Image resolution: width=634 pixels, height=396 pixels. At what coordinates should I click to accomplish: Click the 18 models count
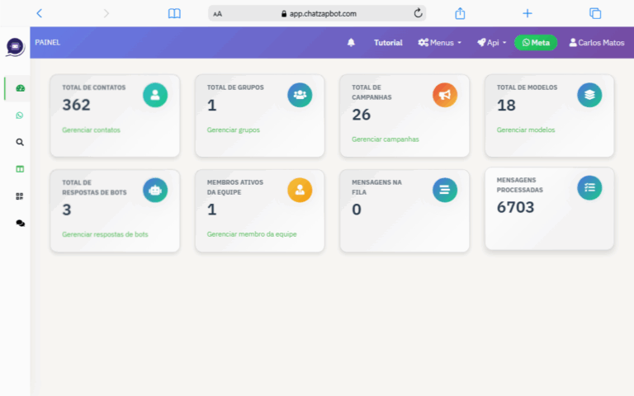click(506, 106)
